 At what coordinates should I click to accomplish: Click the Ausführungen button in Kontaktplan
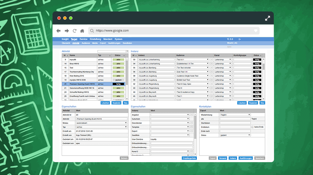coord(246,158)
